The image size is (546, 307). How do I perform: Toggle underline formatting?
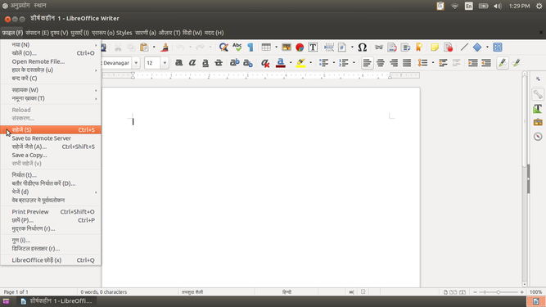tap(205, 63)
